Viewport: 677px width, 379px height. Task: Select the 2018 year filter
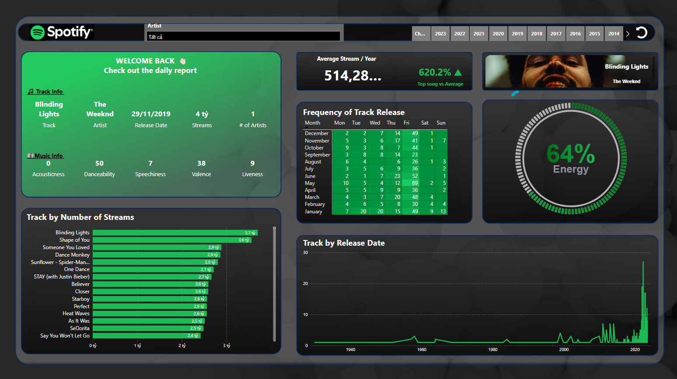(x=537, y=34)
